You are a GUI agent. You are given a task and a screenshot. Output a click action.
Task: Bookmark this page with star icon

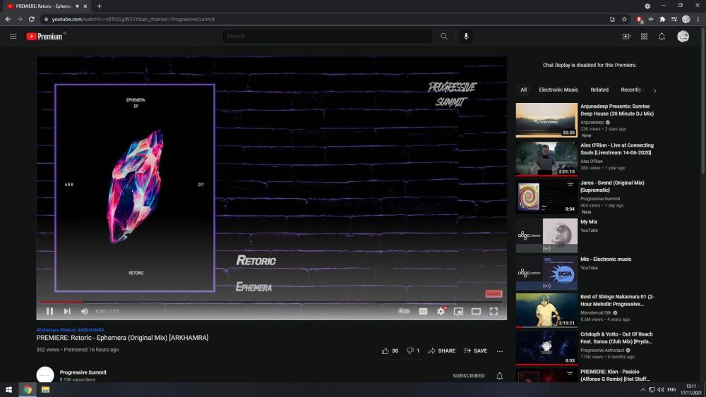click(x=624, y=19)
